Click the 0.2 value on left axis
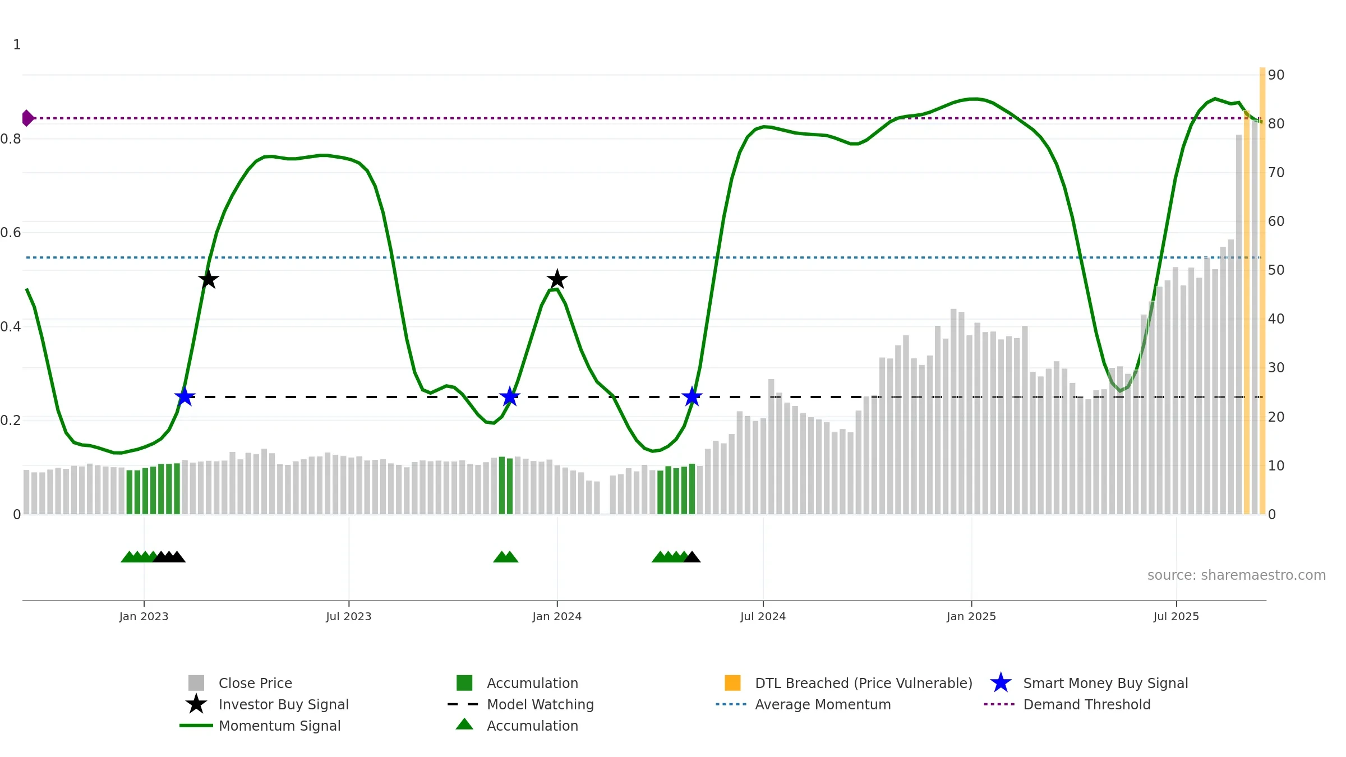Viewport: 1346px width, 757px height. point(11,420)
